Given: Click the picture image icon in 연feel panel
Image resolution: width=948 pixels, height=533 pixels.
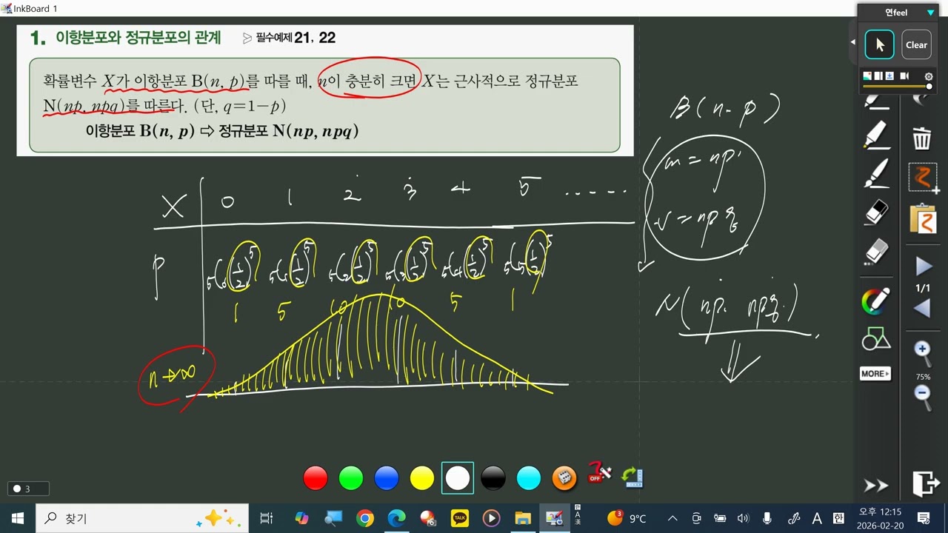Looking at the screenshot, I should (867, 76).
